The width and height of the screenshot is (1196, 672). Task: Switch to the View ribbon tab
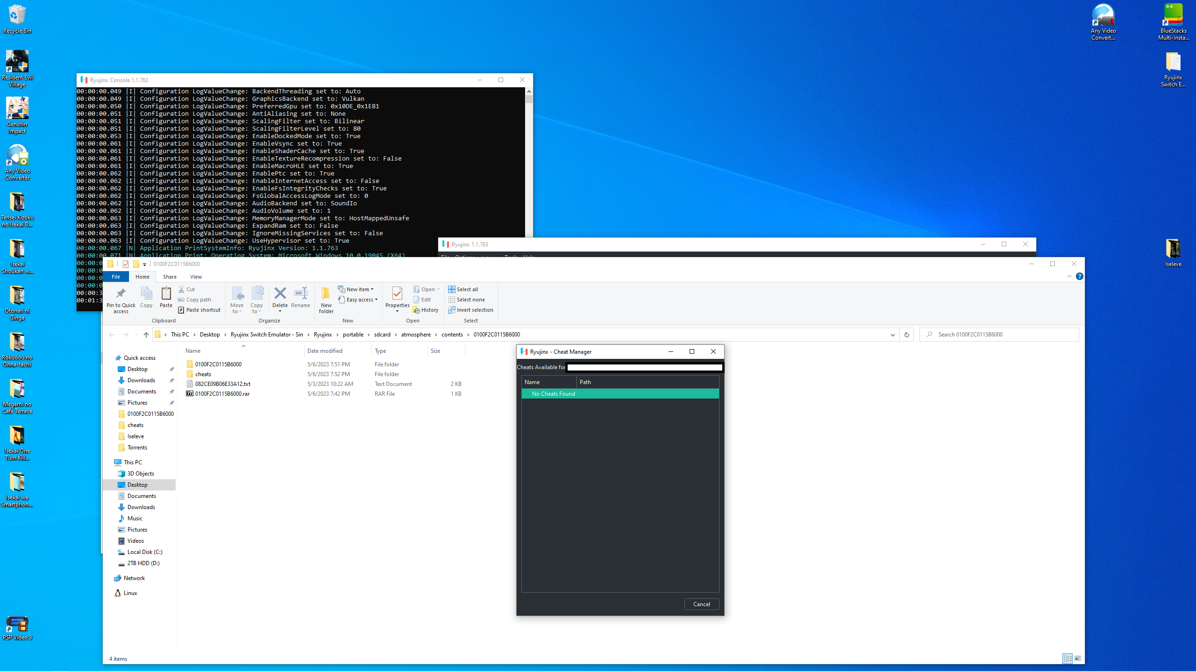click(196, 277)
